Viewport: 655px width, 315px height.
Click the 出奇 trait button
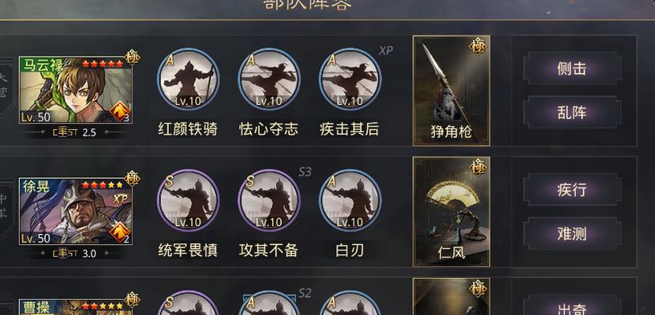572,307
